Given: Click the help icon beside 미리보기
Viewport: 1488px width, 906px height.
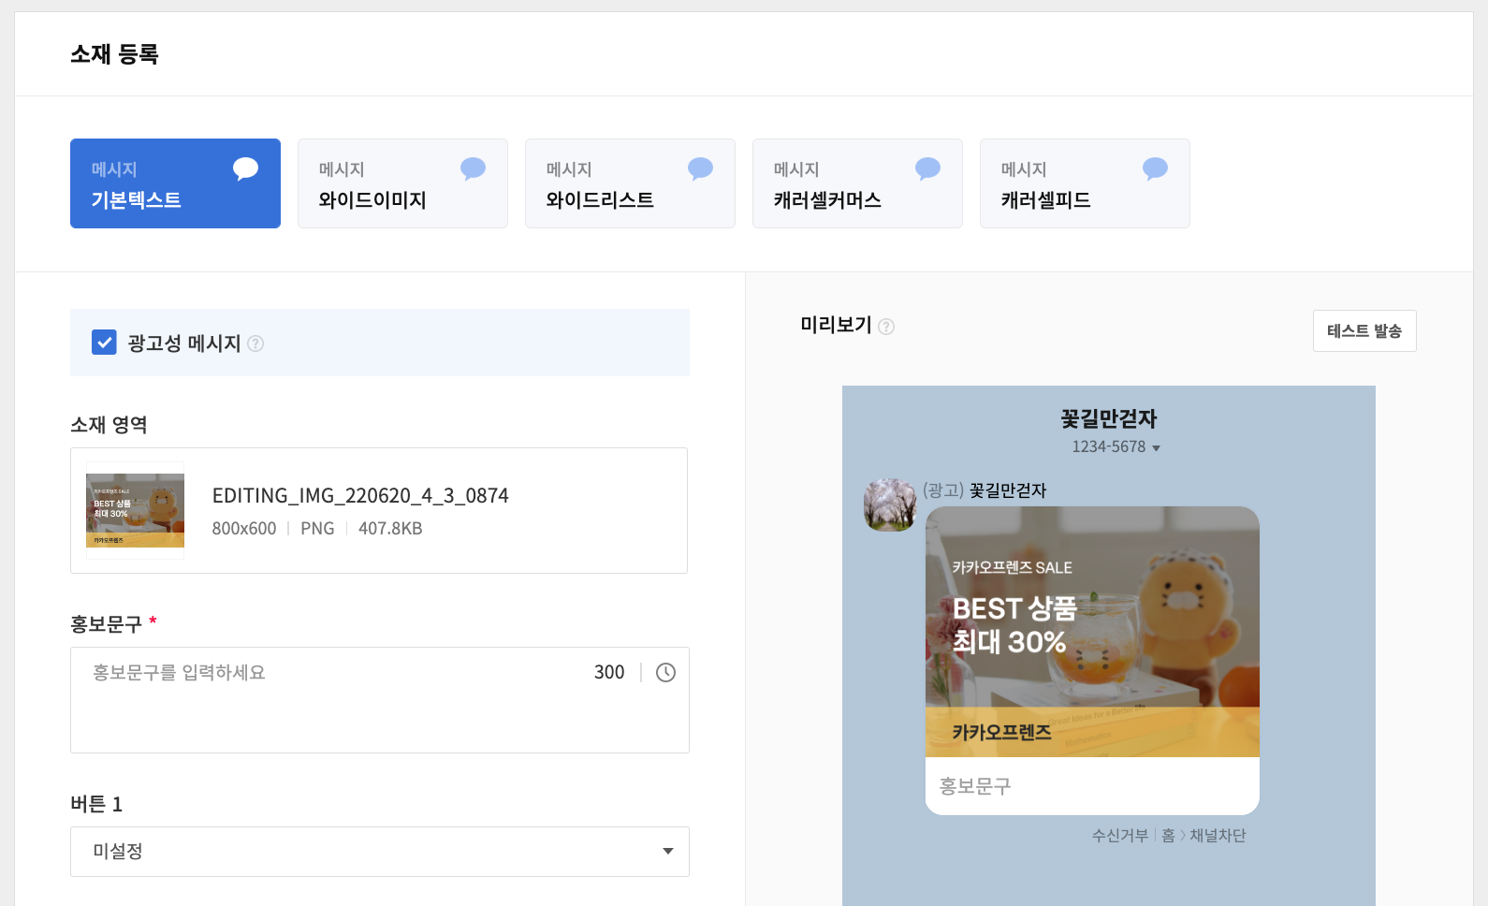Looking at the screenshot, I should (x=886, y=327).
